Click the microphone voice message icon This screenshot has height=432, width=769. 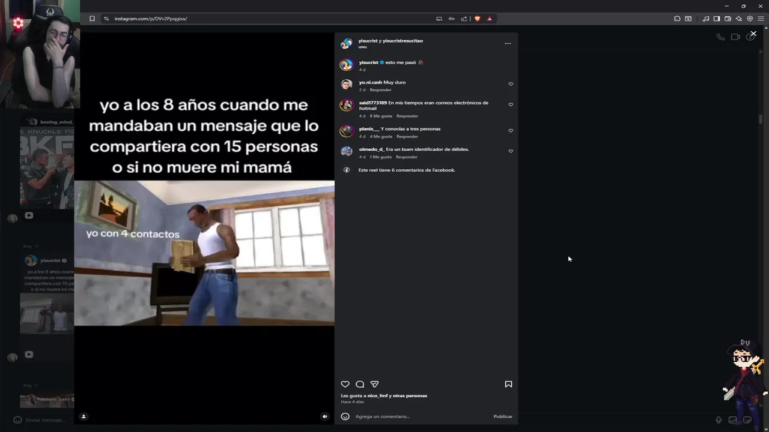pyautogui.click(x=719, y=420)
